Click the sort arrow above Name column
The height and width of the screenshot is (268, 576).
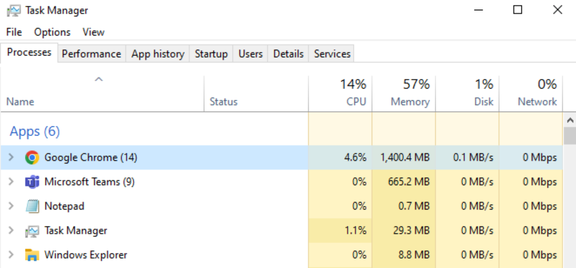pos(99,79)
